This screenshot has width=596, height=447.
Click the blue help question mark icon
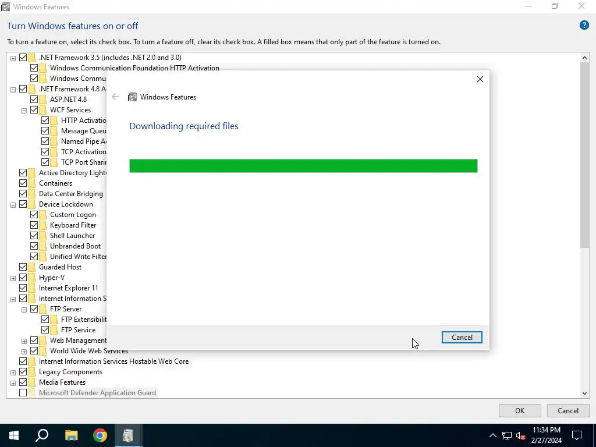pyautogui.click(x=584, y=26)
